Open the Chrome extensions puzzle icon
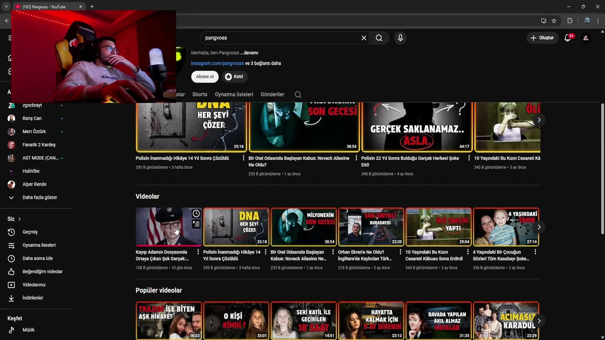The height and width of the screenshot is (340, 605). [570, 21]
